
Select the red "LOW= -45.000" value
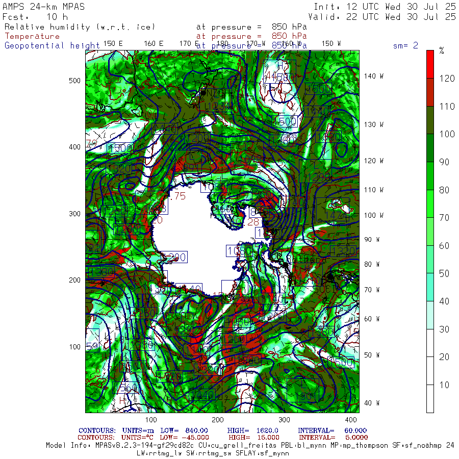coord(184,438)
